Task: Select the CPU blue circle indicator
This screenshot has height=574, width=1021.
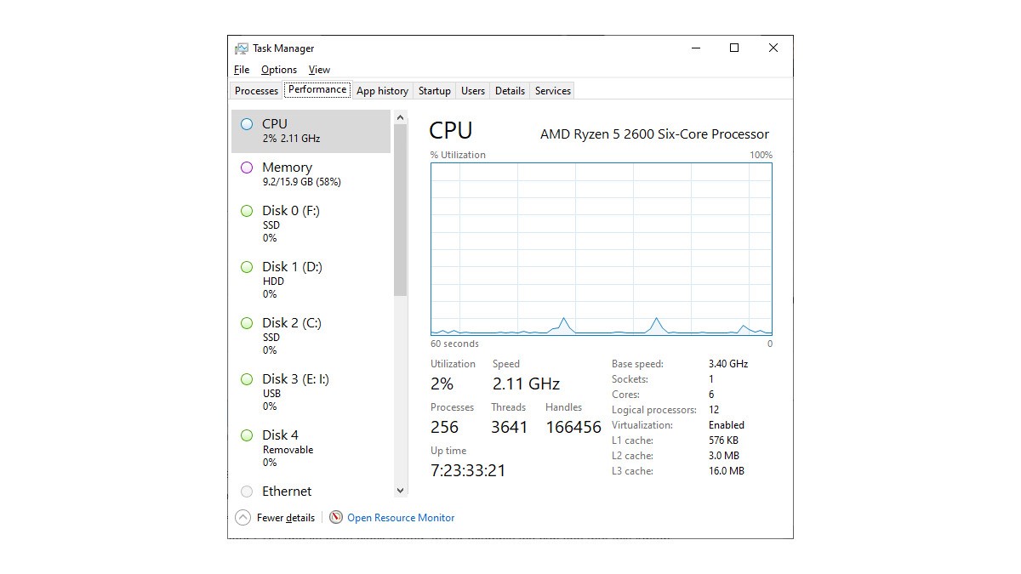Action: point(247,124)
